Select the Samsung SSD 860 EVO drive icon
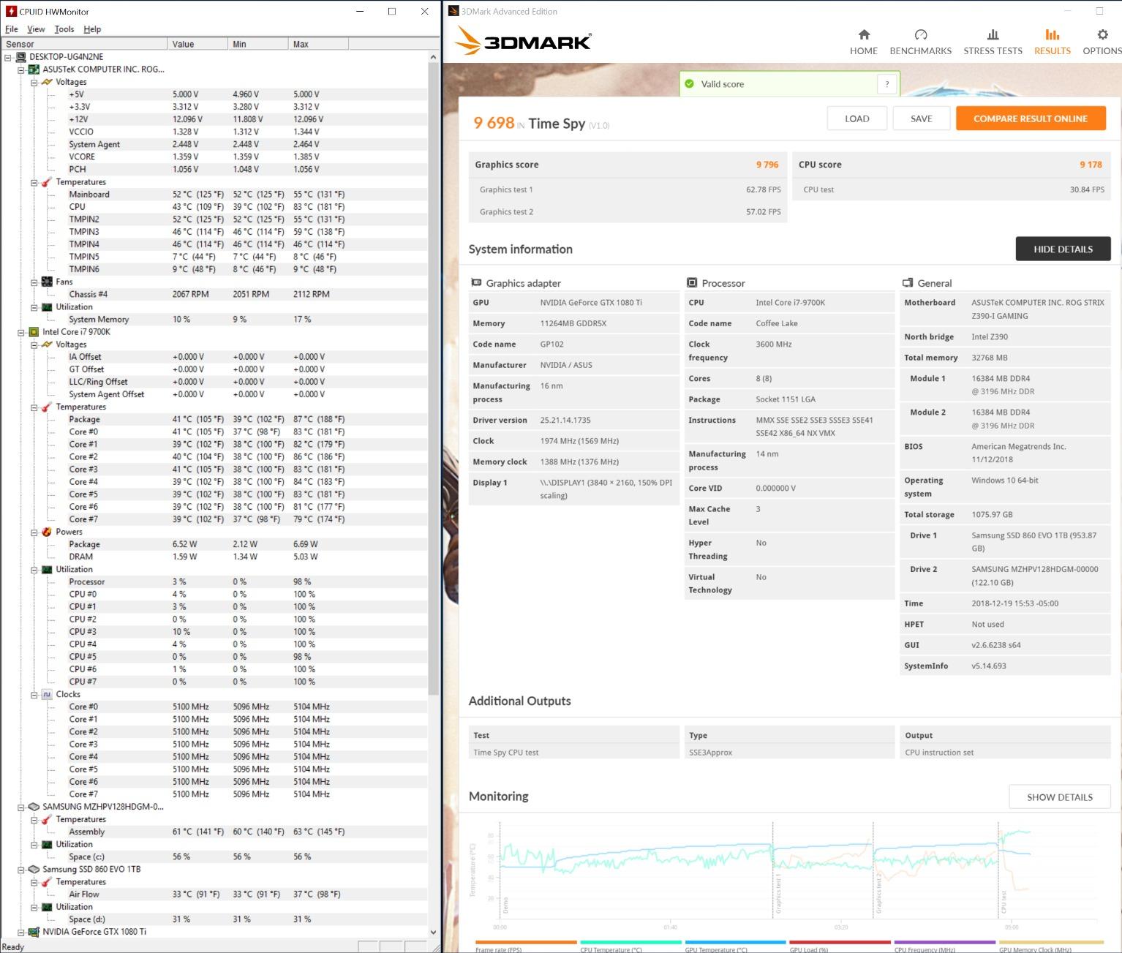The height and width of the screenshot is (953, 1122). (x=34, y=869)
